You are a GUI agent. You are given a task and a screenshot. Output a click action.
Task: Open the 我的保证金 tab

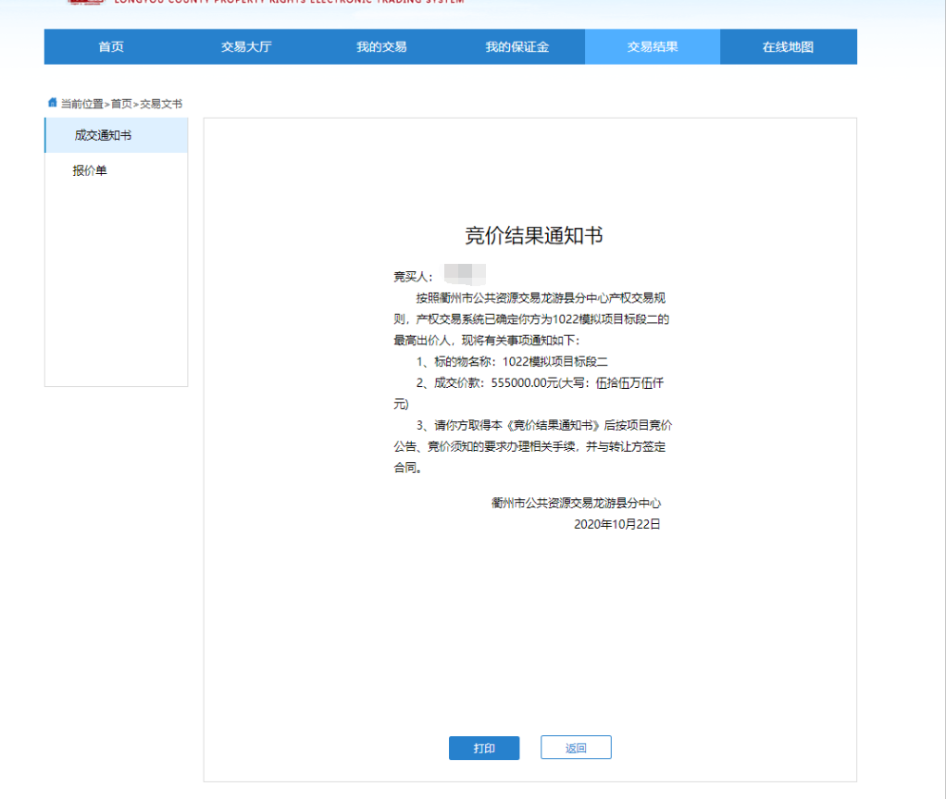click(x=517, y=47)
